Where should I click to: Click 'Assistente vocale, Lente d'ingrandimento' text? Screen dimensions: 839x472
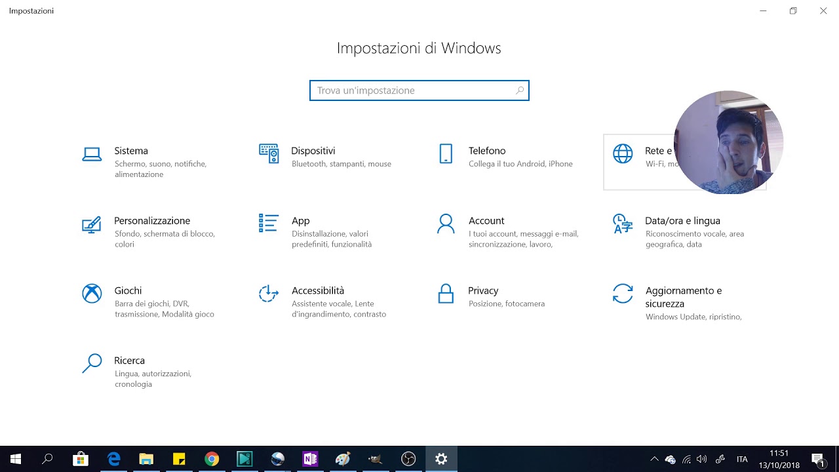click(333, 309)
